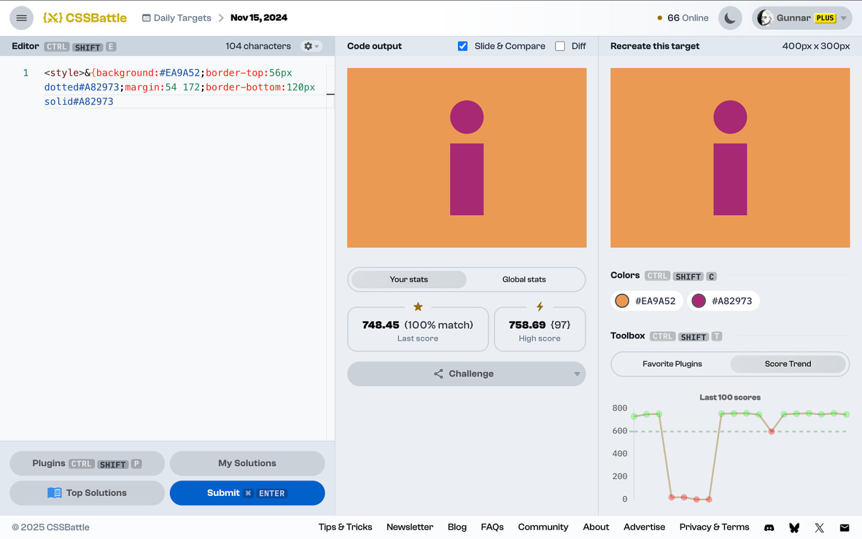
Task: Open the Plugins panel
Action: click(87, 464)
